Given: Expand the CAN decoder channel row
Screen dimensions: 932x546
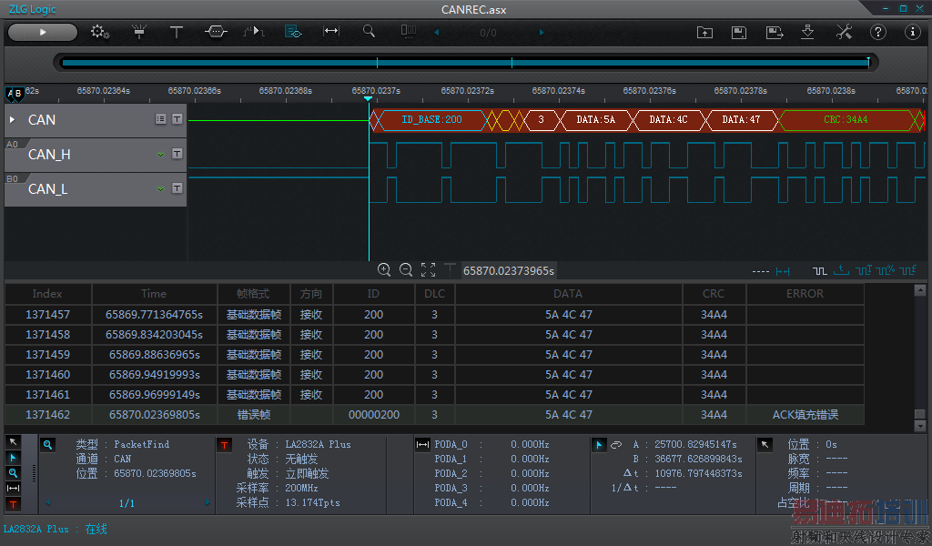Looking at the screenshot, I should click(13, 119).
